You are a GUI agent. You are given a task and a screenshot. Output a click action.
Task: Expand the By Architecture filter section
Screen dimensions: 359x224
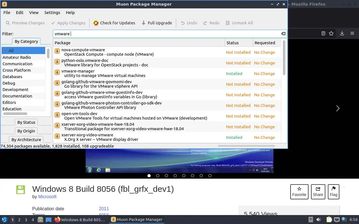coord(26,140)
